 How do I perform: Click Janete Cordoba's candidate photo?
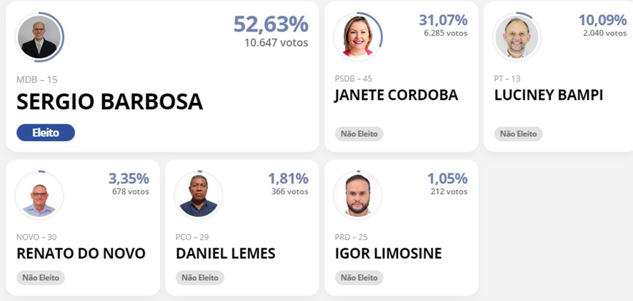[x=357, y=36]
